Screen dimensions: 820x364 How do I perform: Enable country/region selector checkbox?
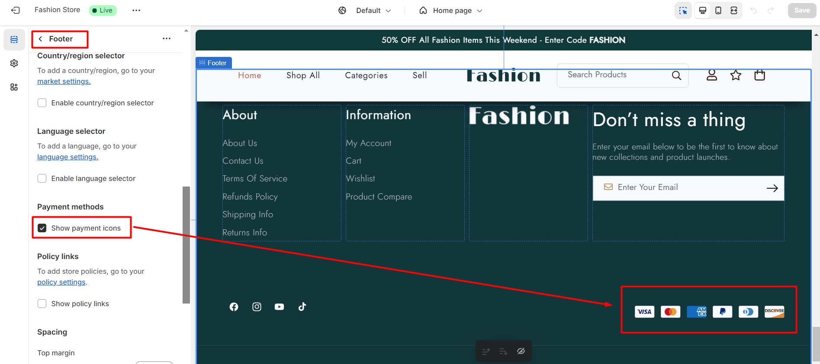42,103
